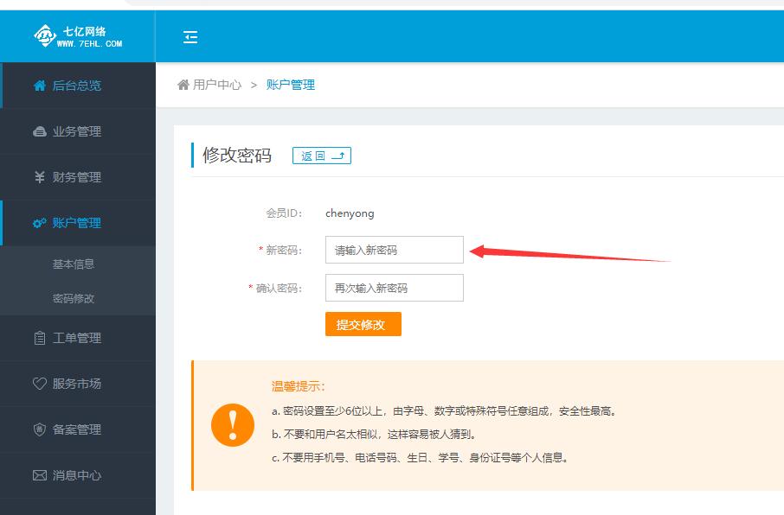The image size is (784, 515).
Task: Click the envelope icon beside 消息中心
Action: tap(40, 475)
